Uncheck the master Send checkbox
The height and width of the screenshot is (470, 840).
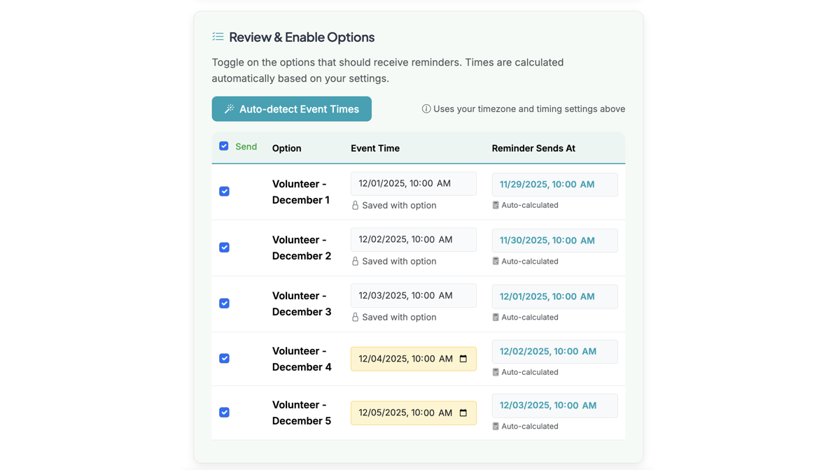coord(224,145)
